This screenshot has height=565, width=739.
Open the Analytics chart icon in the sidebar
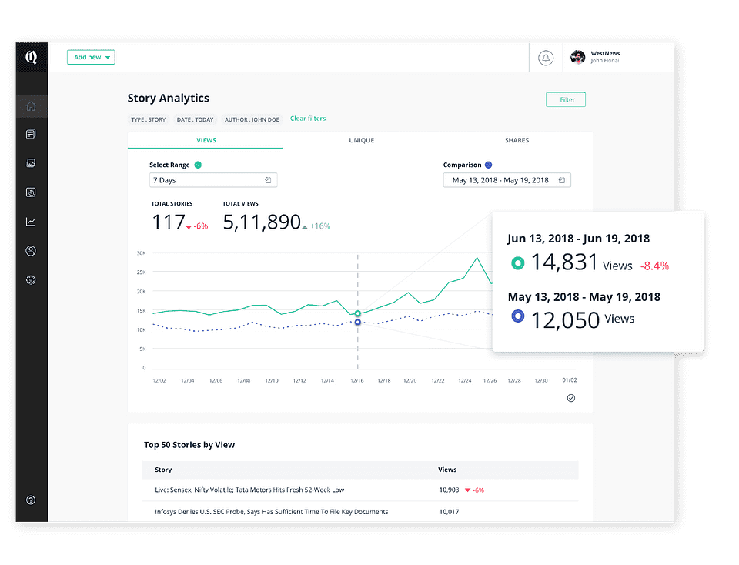(31, 221)
